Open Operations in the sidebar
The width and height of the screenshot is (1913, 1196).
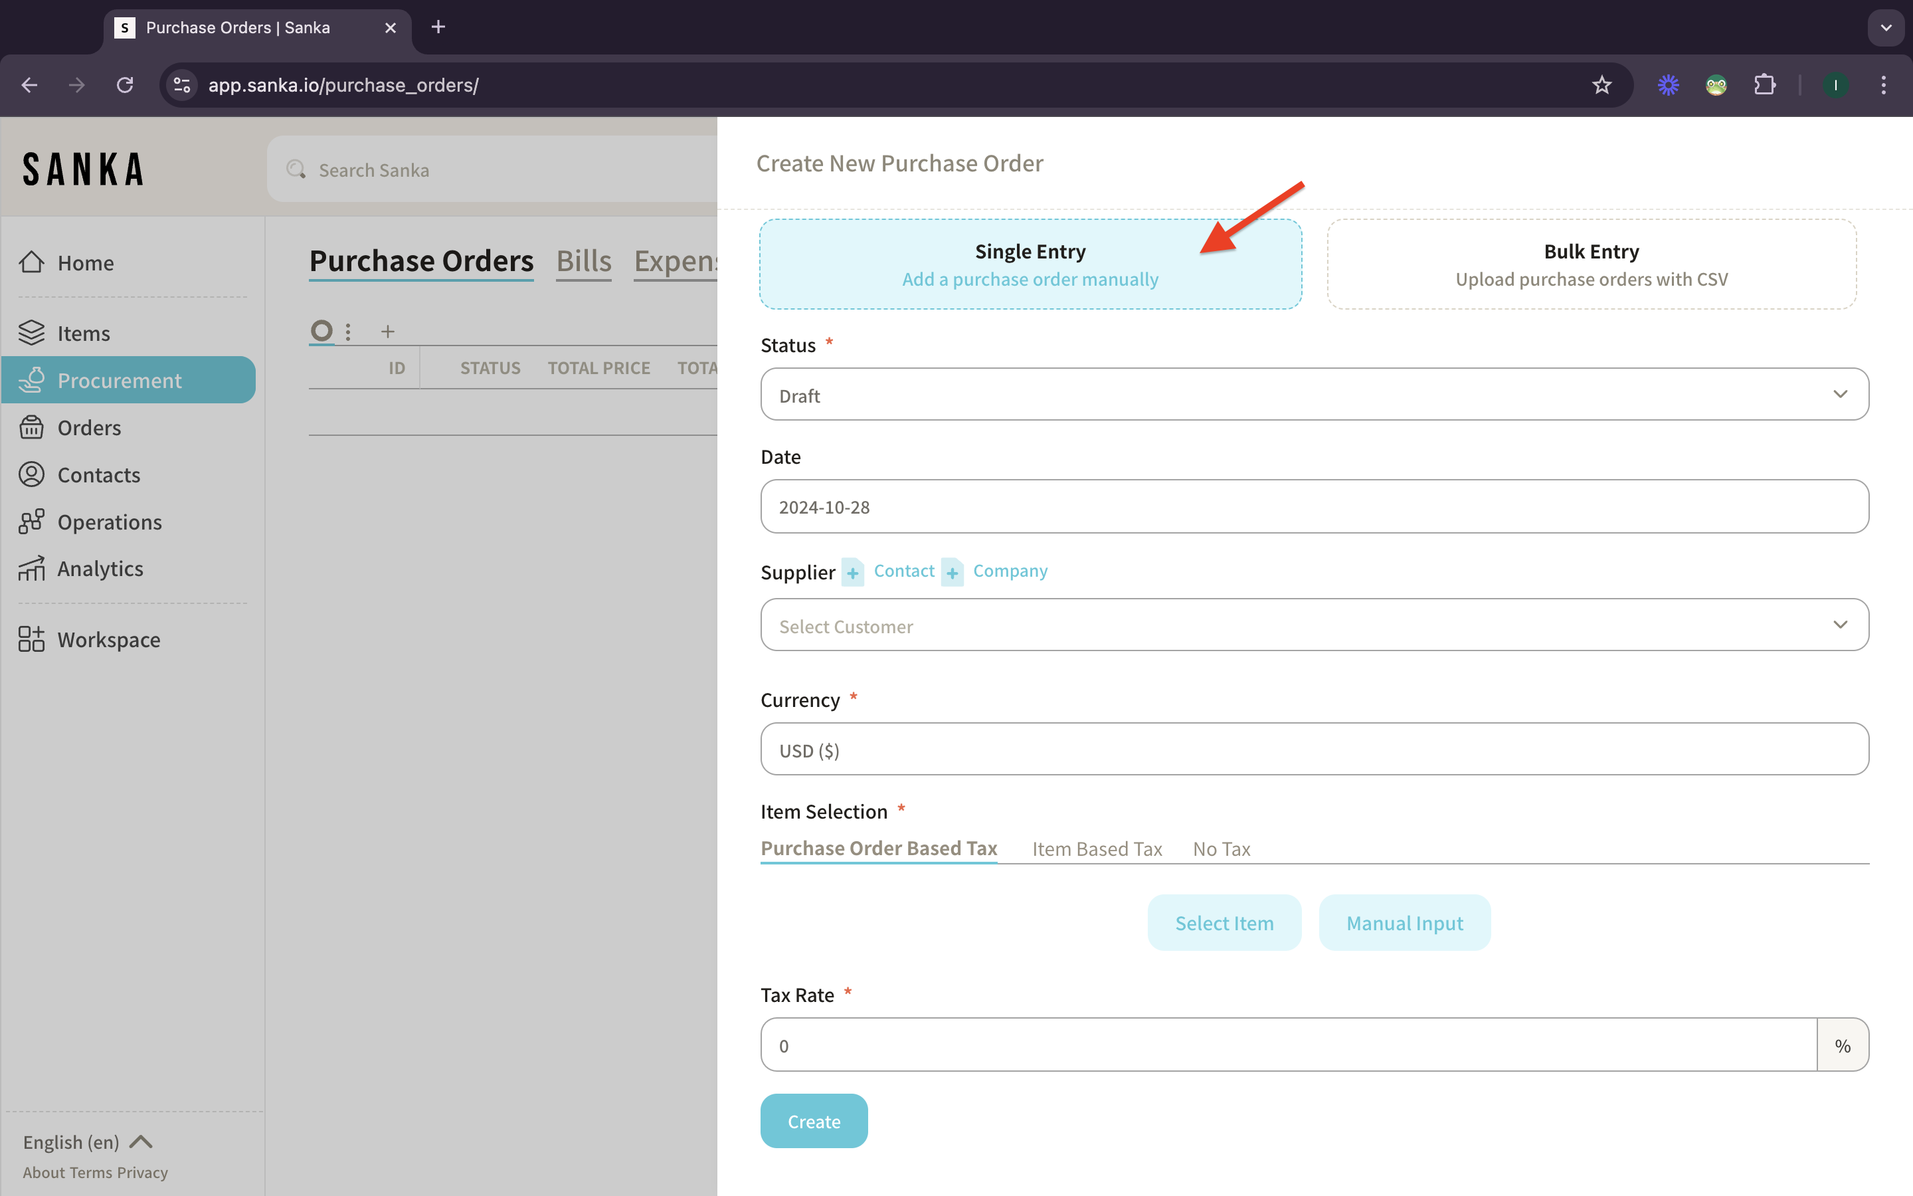tap(109, 522)
